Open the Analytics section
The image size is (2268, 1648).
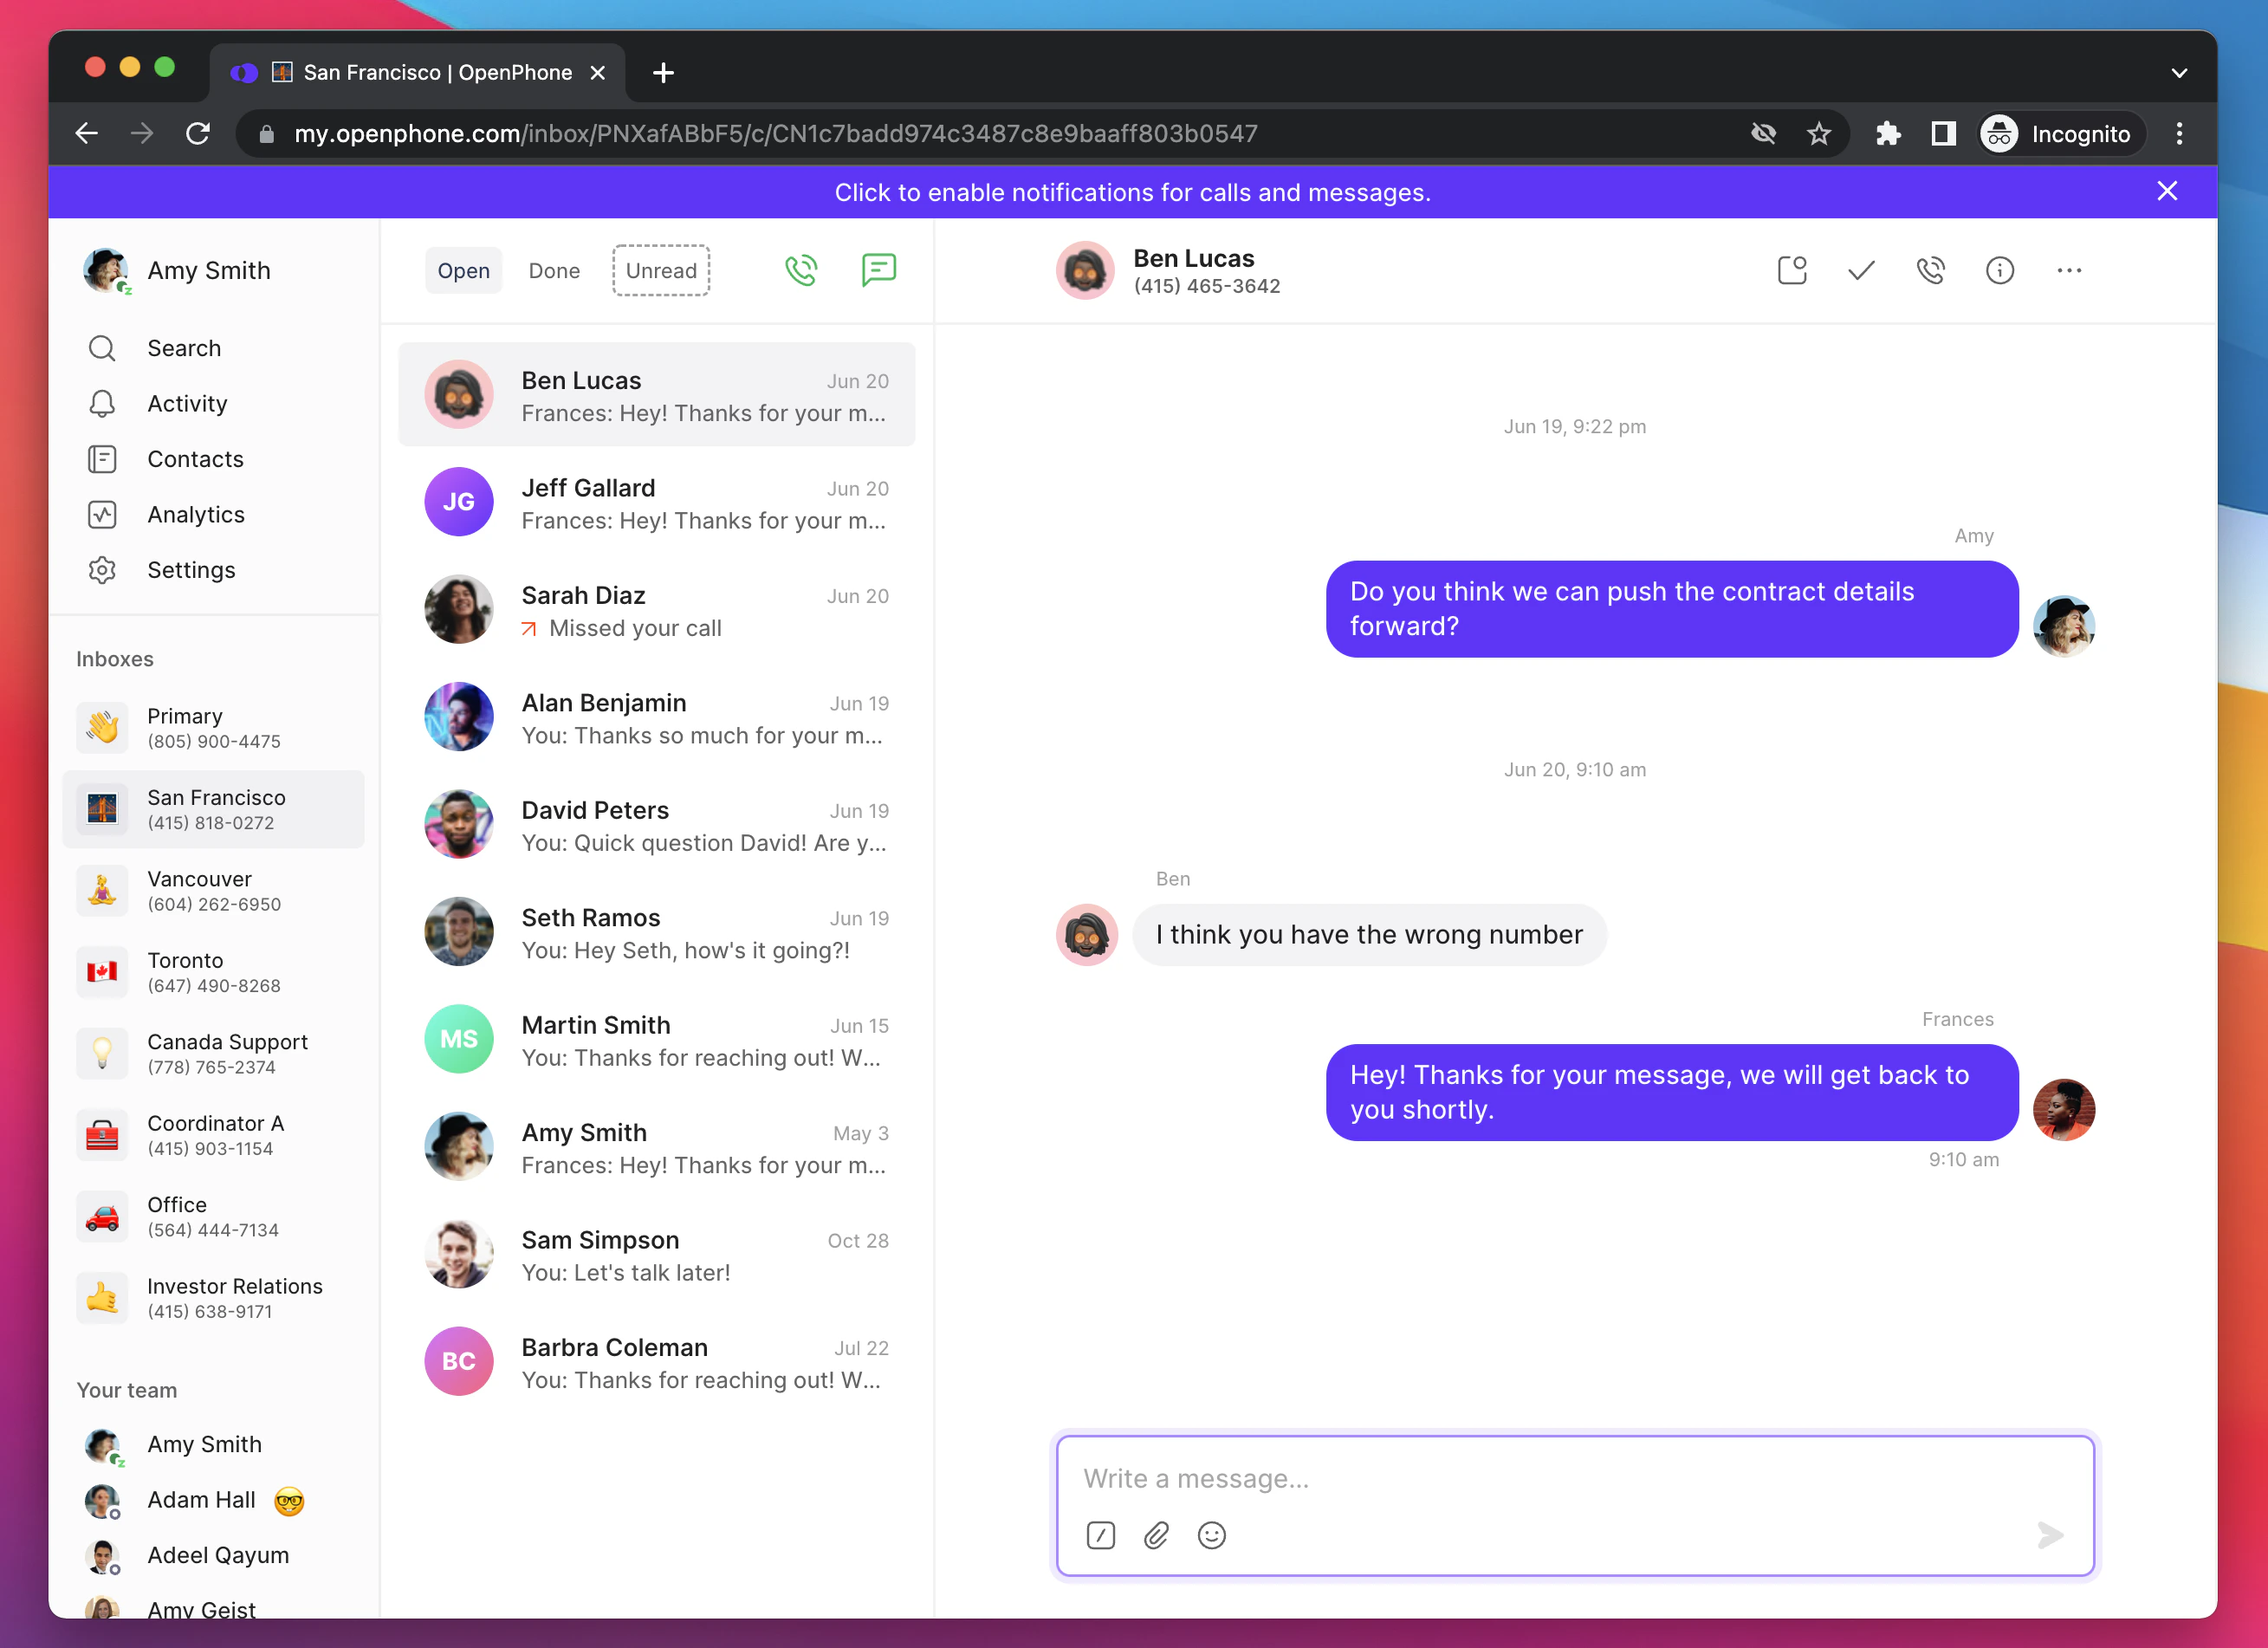196,514
